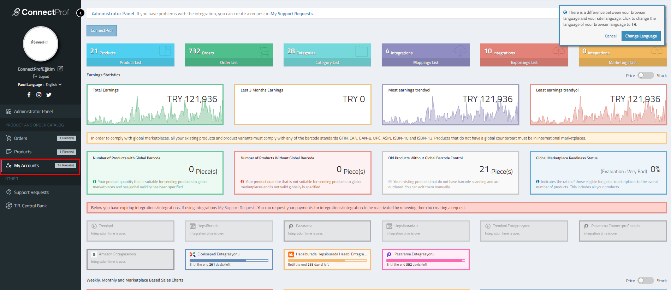Image resolution: width=671 pixels, height=290 pixels.
Task: Click the Categories card folder icon
Action: click(361, 51)
